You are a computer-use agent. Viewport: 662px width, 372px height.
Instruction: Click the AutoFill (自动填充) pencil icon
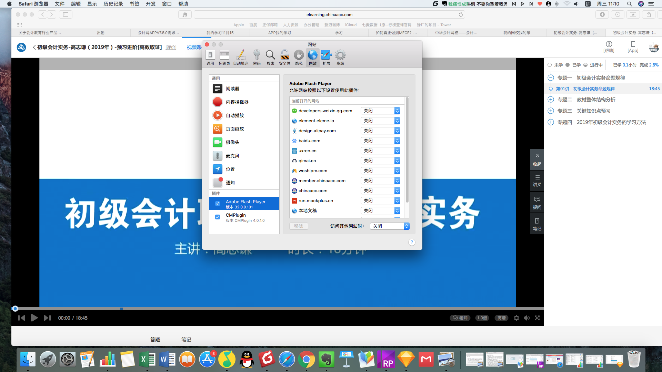pos(241,57)
